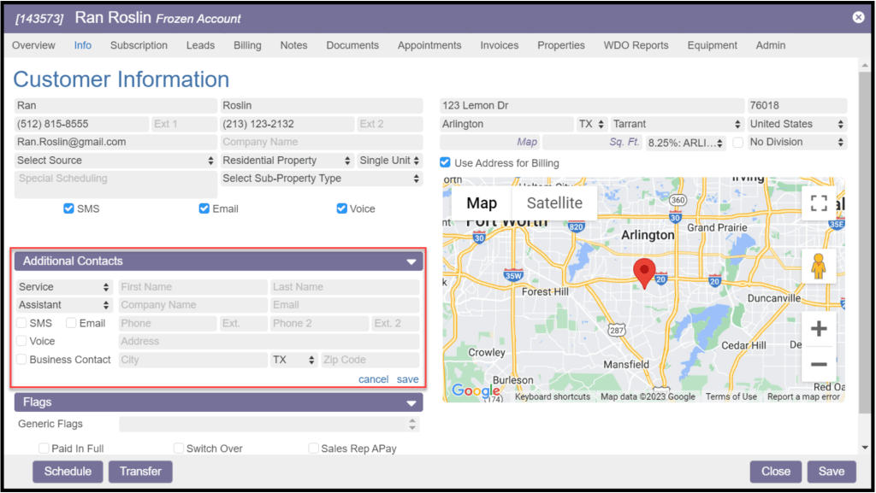Screen dimensions: 876x493
Task: Click the Google logo on the map
Action: click(475, 391)
